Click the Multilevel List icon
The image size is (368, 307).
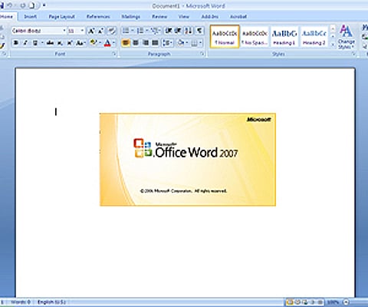tap(154, 31)
